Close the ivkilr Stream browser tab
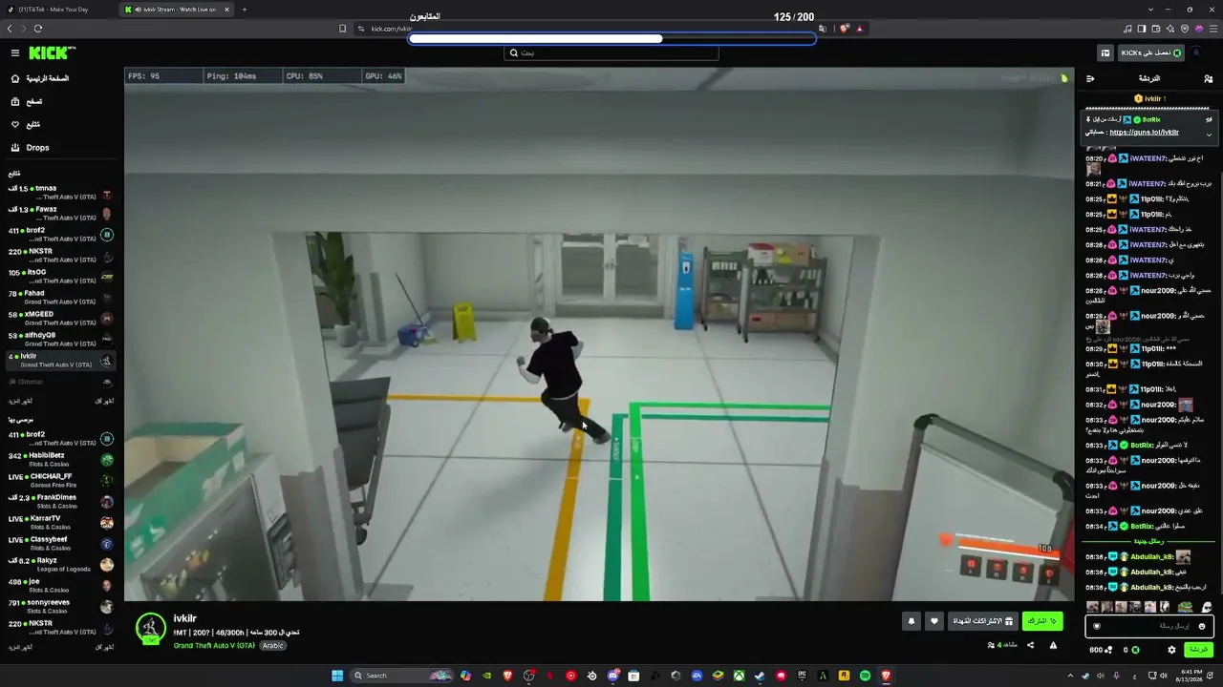This screenshot has width=1223, height=687. pos(226,10)
